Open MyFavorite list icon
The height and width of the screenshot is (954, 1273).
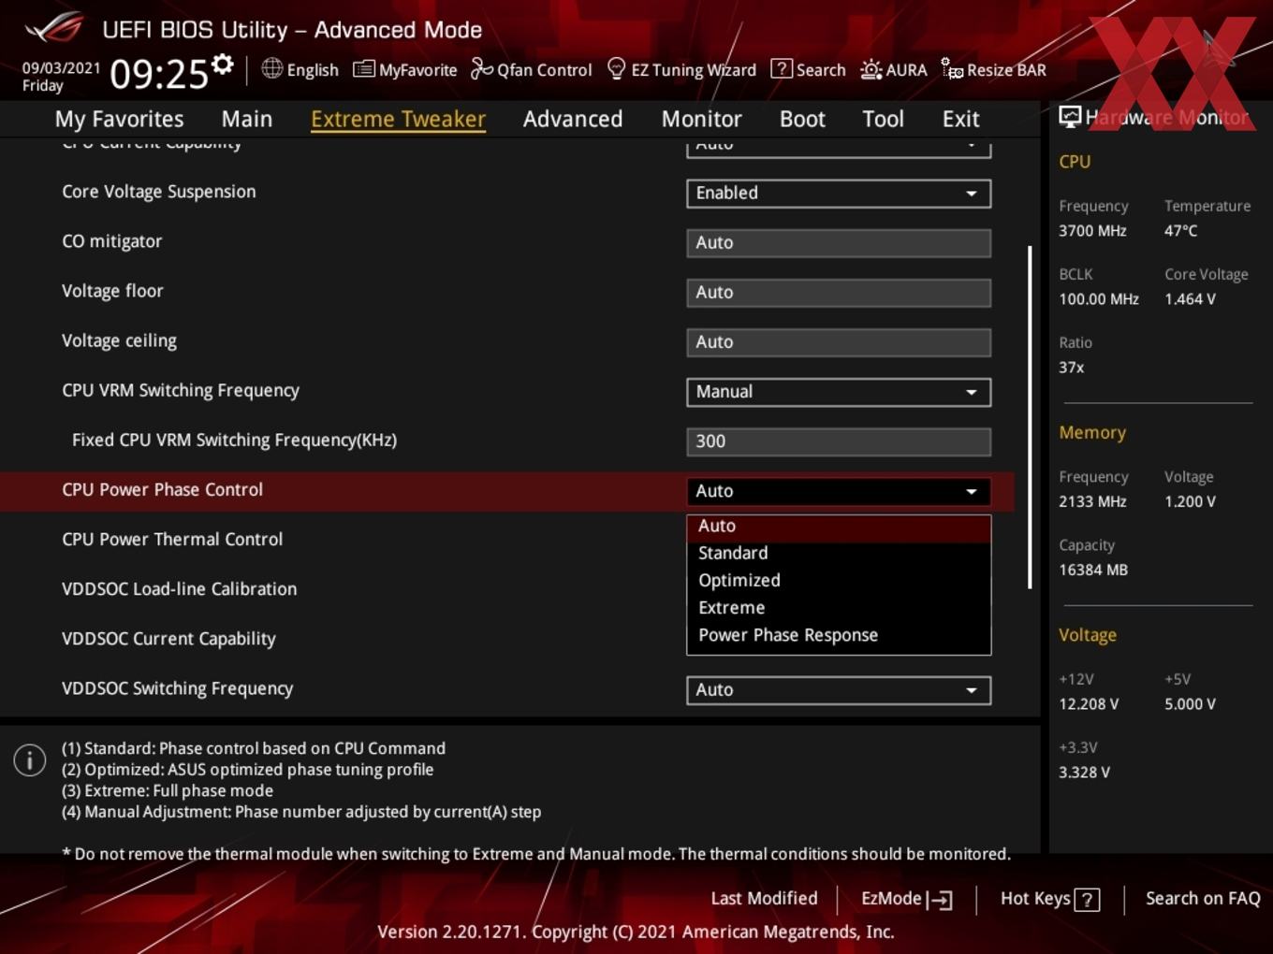coord(363,69)
